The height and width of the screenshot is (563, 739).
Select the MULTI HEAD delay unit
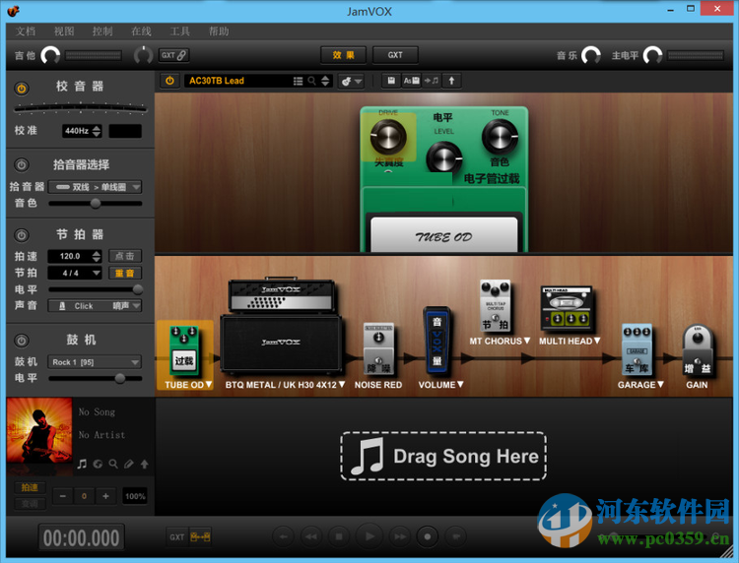click(567, 309)
